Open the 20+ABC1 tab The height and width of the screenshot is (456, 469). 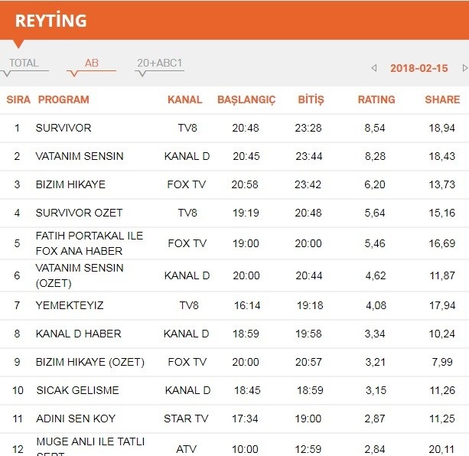(x=159, y=64)
